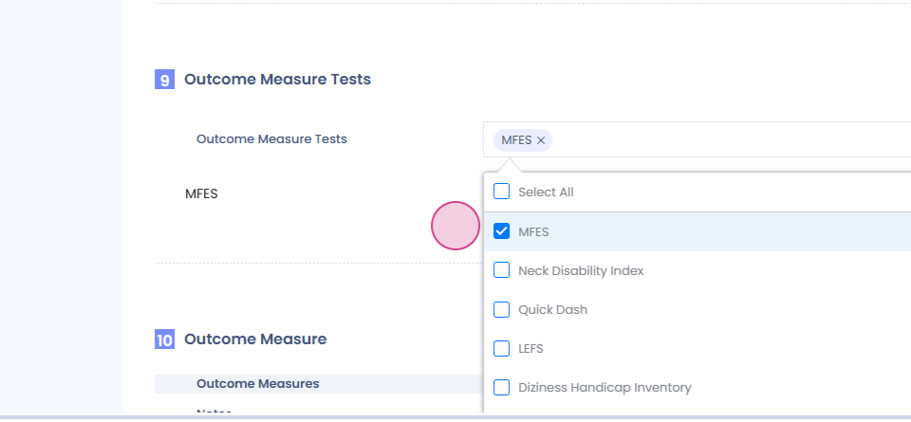Check the Neck Disability Index checkbox
Screen dimensions: 911x422
coord(502,270)
